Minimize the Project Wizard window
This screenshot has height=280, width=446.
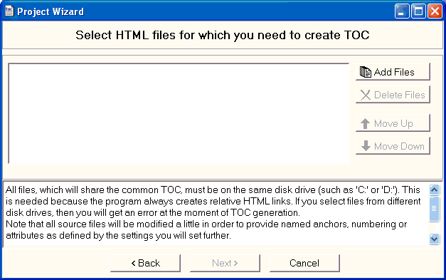click(402, 11)
